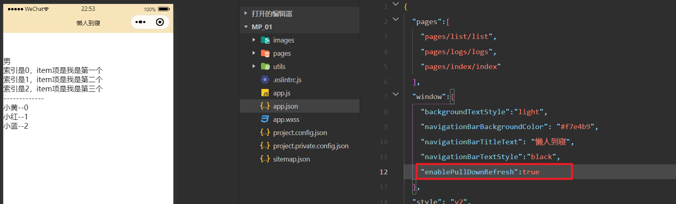Image resolution: width=676 pixels, height=204 pixels.
Task: Click the 懒人到寝 navigation bar title
Action: [88, 23]
